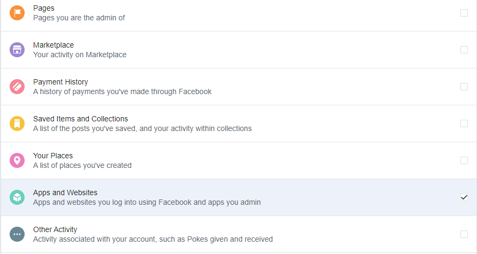Click the Marketplace title text
This screenshot has width=477, height=254.
(x=53, y=45)
